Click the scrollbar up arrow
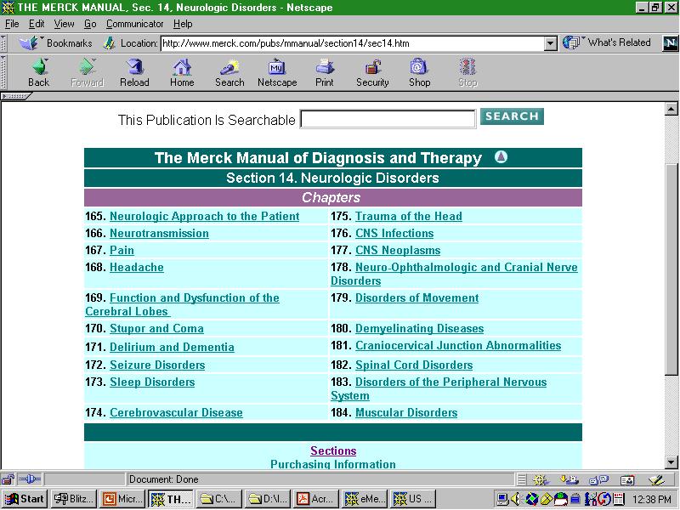This screenshot has height=510, width=680. [x=671, y=109]
